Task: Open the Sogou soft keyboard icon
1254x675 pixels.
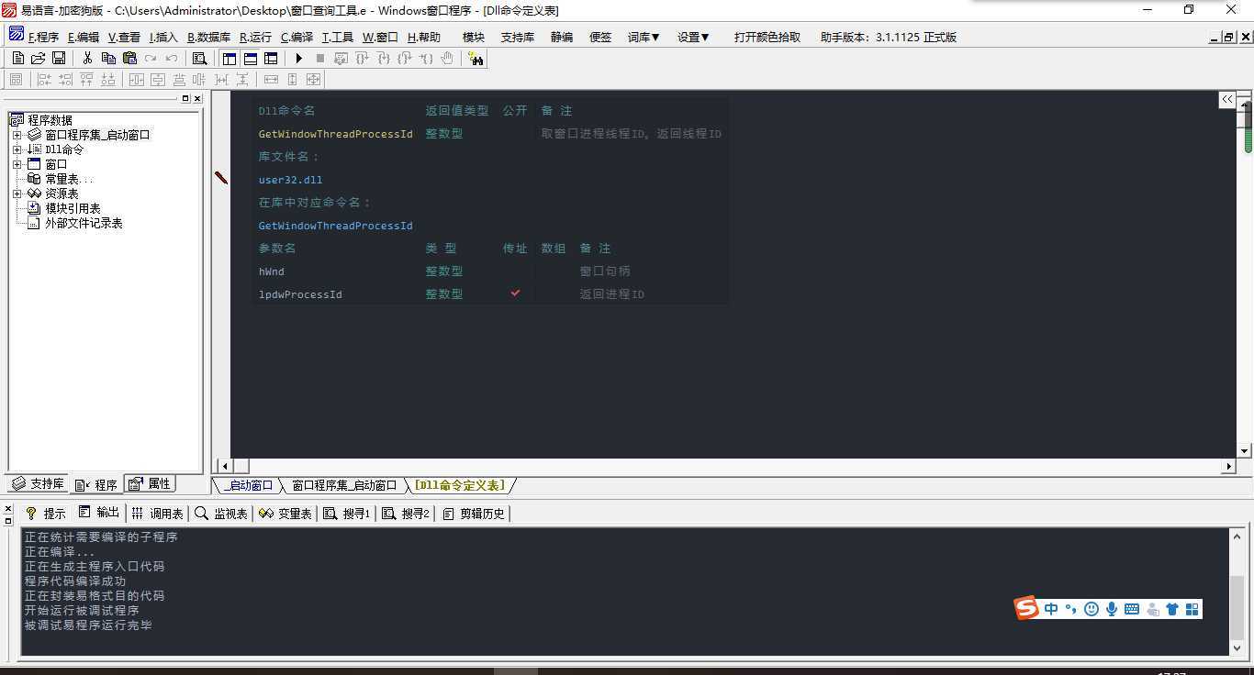Action: point(1132,609)
